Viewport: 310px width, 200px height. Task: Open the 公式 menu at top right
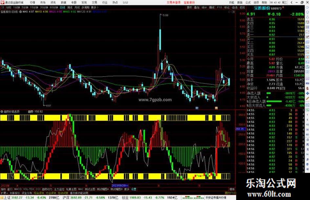click(248, 3)
